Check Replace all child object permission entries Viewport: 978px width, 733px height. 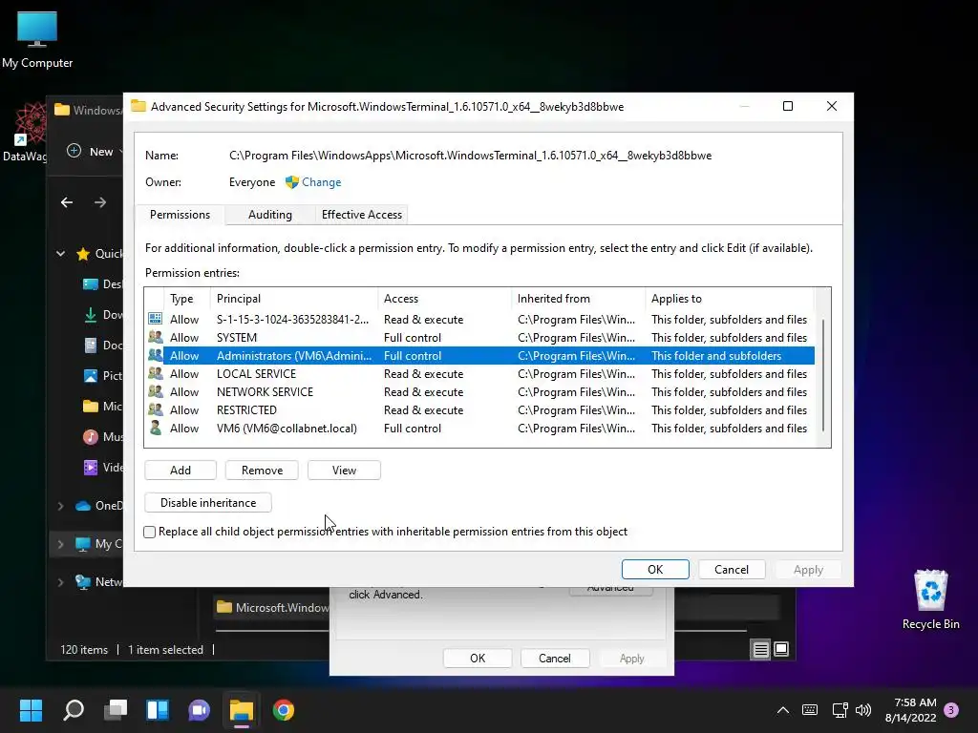tap(150, 532)
